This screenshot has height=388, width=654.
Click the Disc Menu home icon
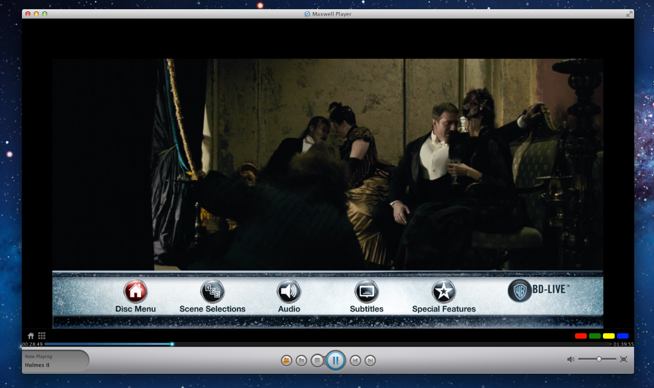pyautogui.click(x=135, y=292)
